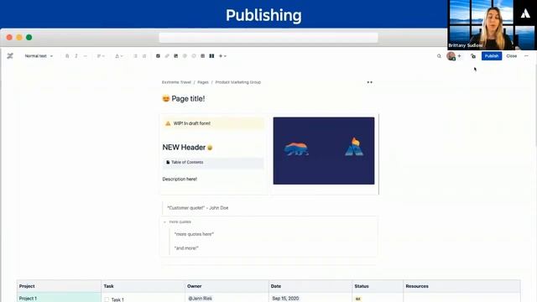Click the @Jenn Riek mention
Image resolution: width=537 pixels, height=302 pixels.
click(x=200, y=299)
